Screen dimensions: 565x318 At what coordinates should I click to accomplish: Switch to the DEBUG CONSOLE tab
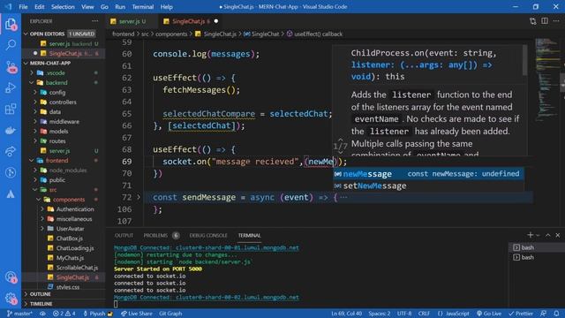[208, 236]
